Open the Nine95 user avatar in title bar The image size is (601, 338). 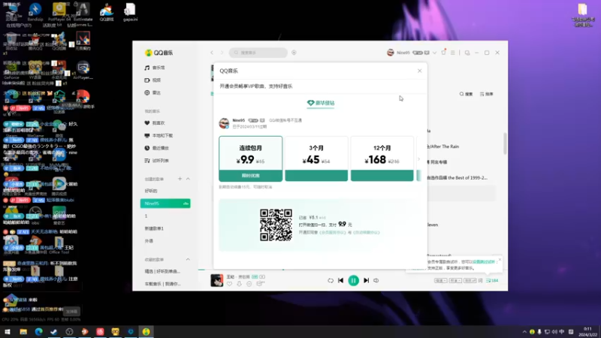[x=390, y=53]
